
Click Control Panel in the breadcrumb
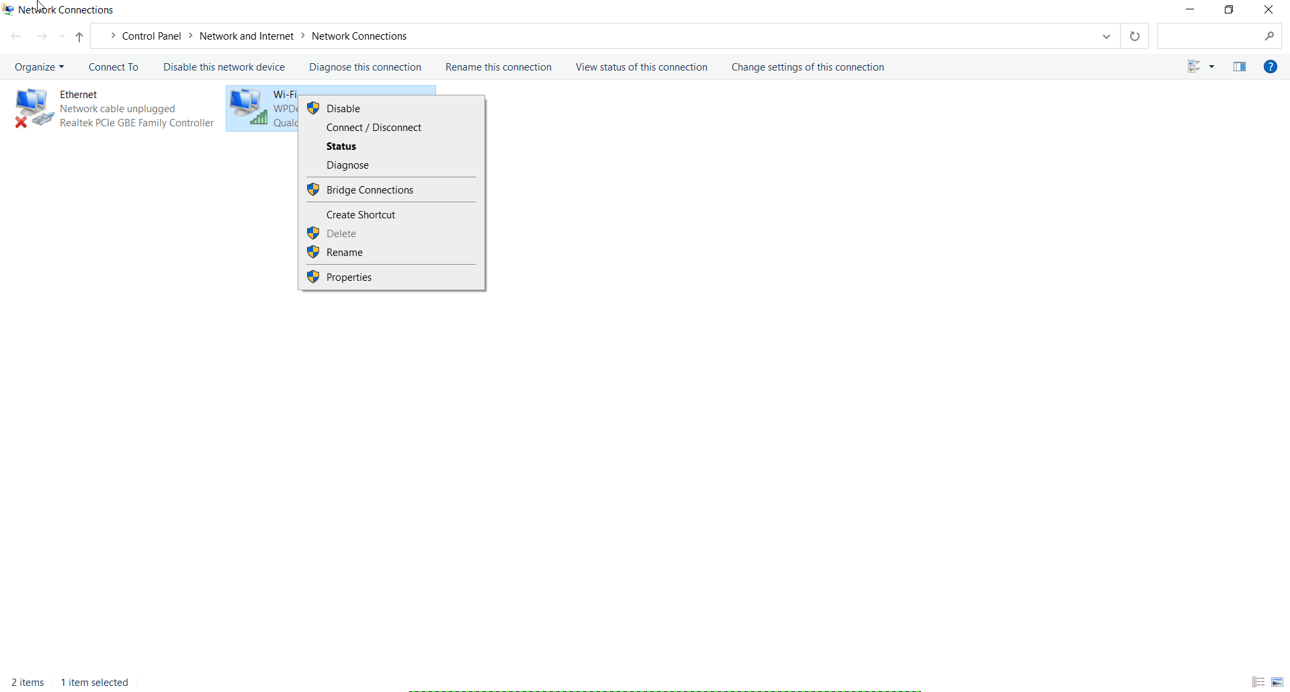pyautogui.click(x=152, y=36)
